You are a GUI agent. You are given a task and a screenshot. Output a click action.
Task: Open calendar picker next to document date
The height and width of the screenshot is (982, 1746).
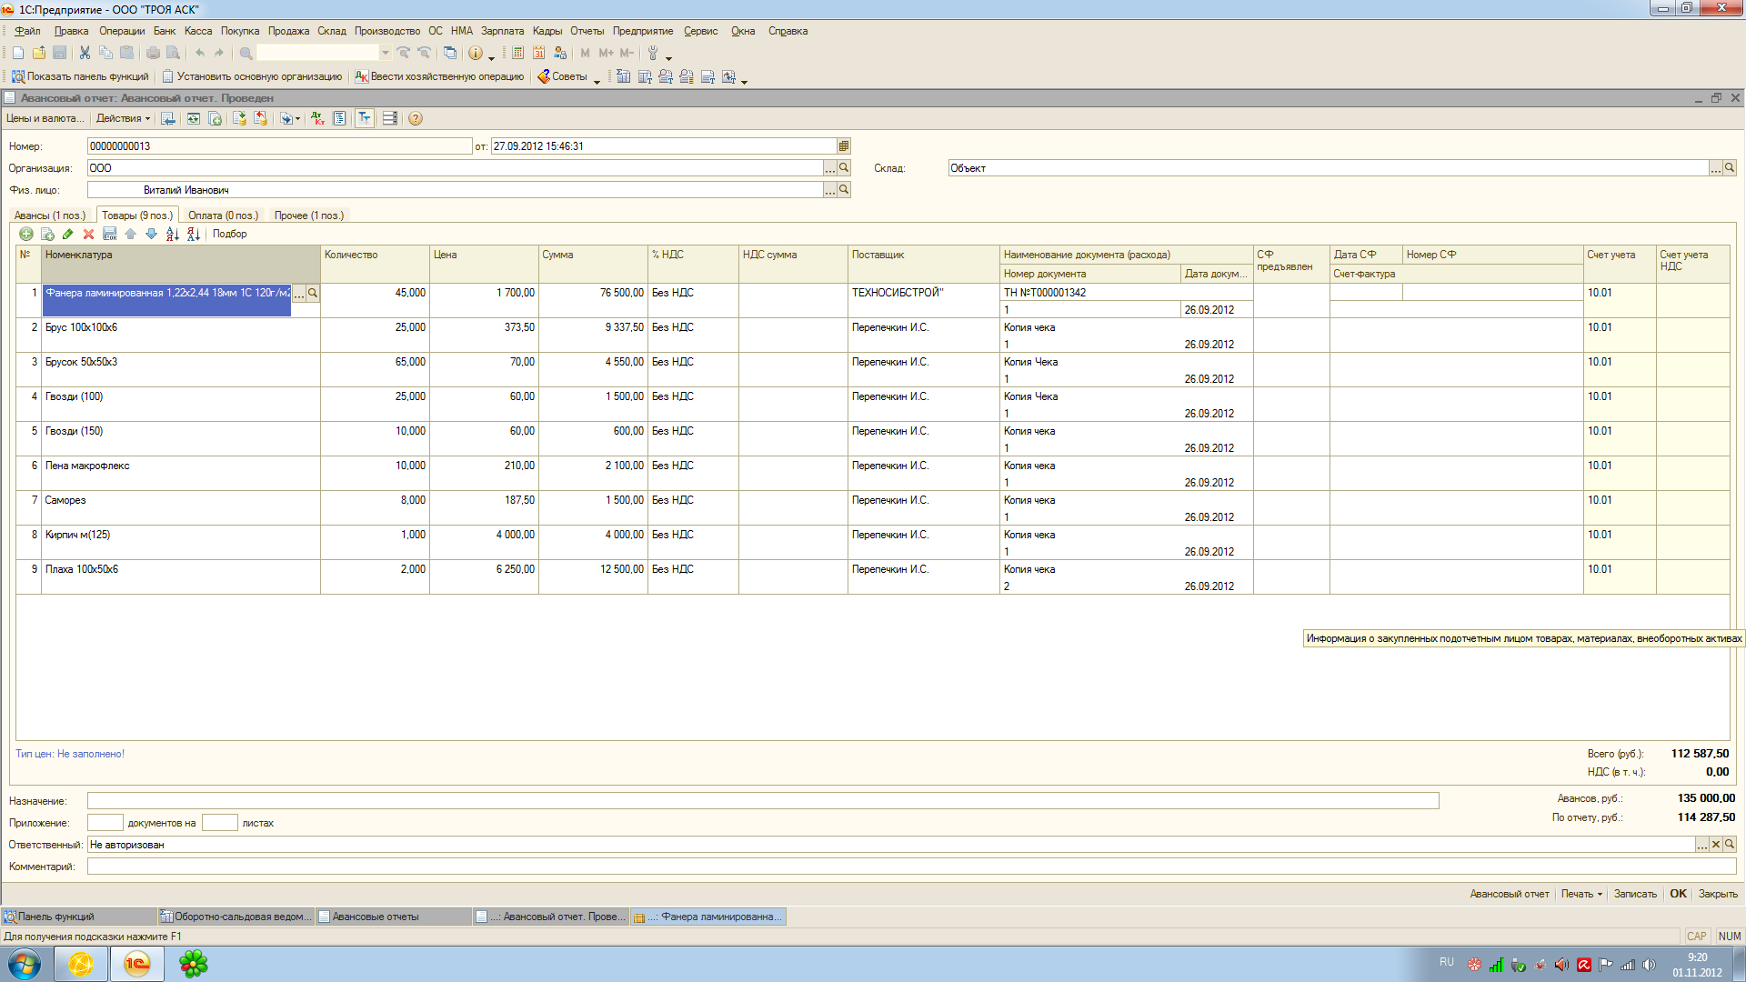click(x=844, y=146)
